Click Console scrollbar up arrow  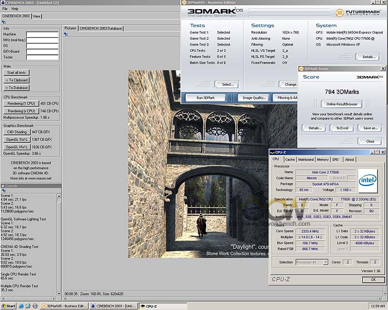point(59,196)
